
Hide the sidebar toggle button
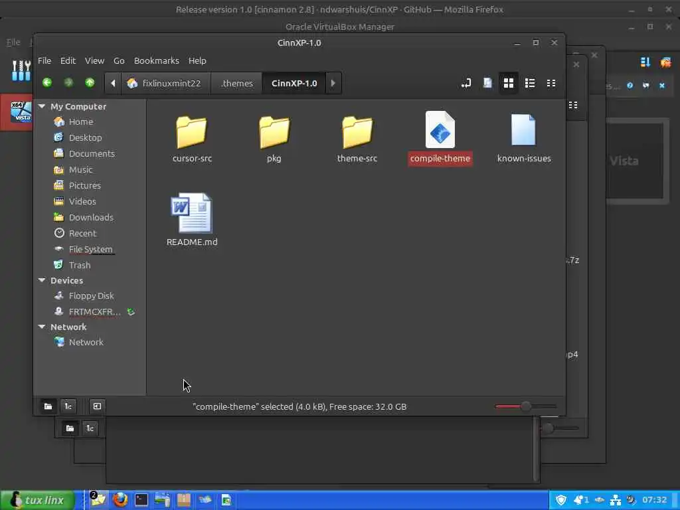(97, 406)
